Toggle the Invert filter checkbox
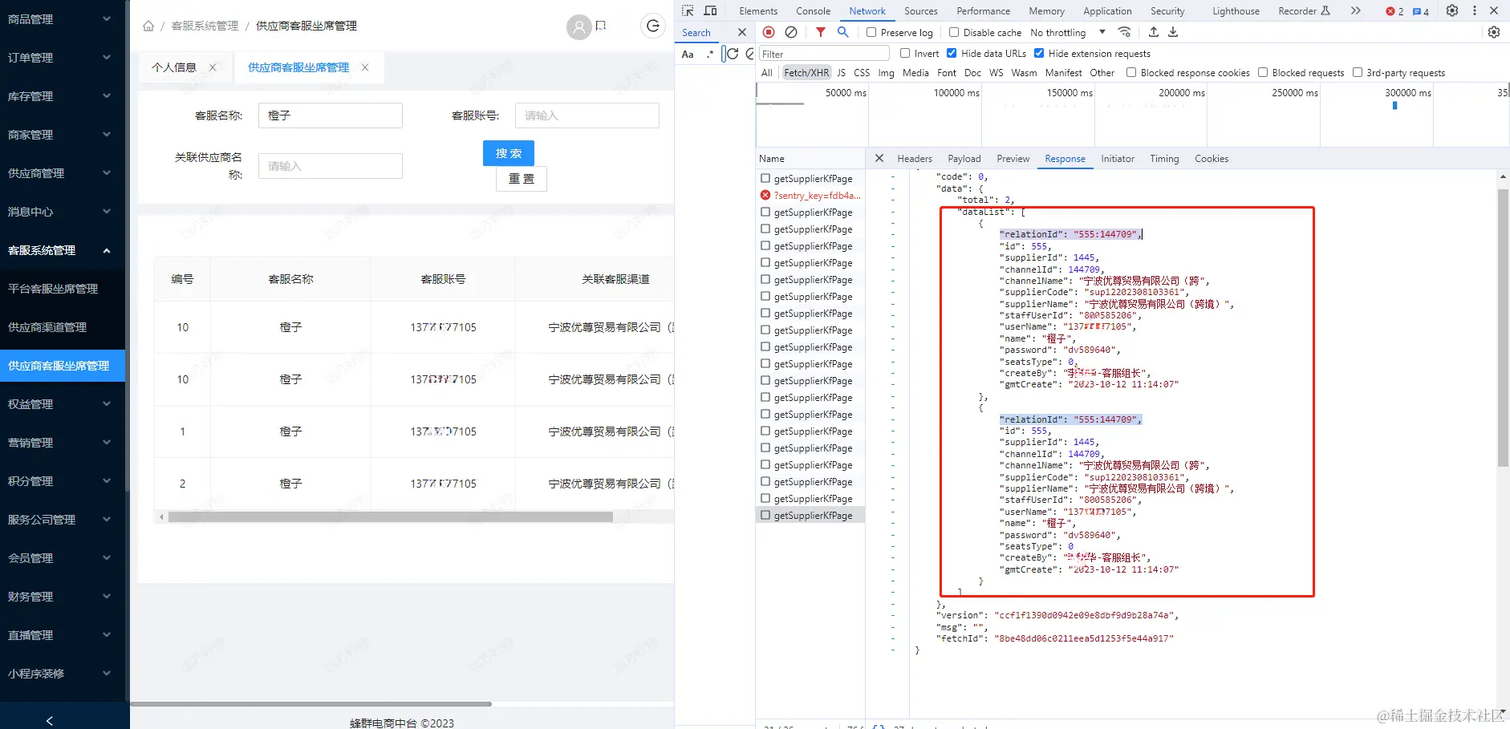 (905, 53)
